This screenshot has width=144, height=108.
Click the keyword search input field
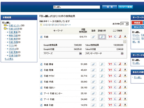(x=77, y=7)
